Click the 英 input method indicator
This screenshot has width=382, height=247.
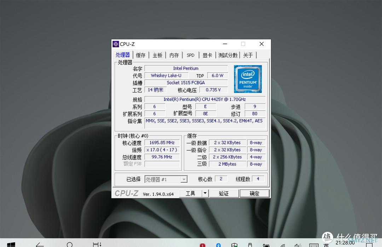coord(326,245)
